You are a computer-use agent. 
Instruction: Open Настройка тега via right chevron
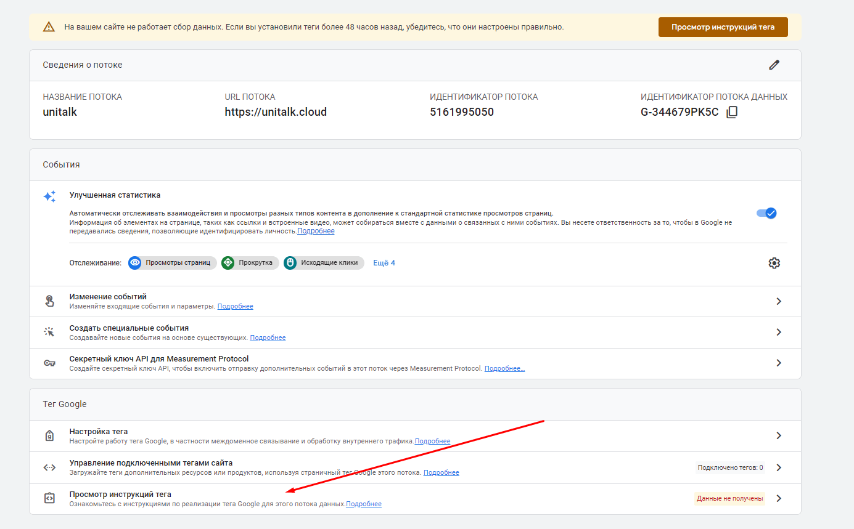[x=779, y=435]
